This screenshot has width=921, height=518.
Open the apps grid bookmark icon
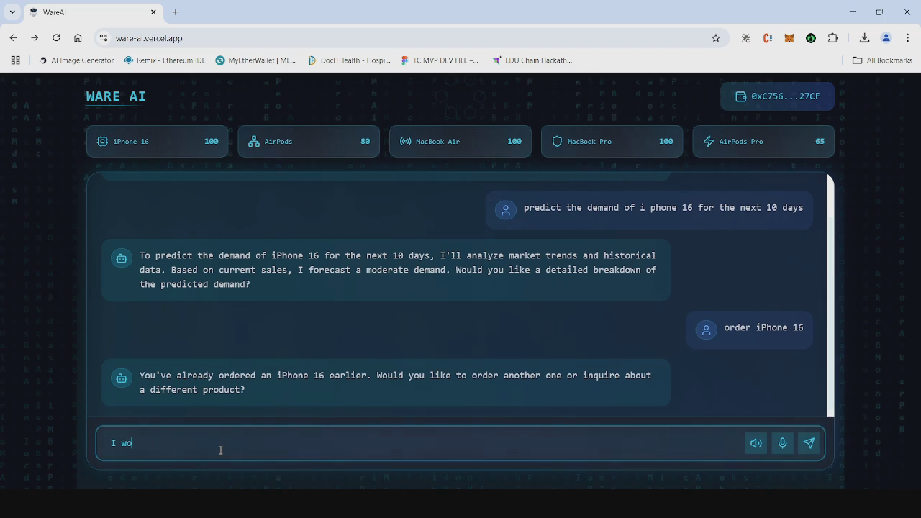(15, 60)
